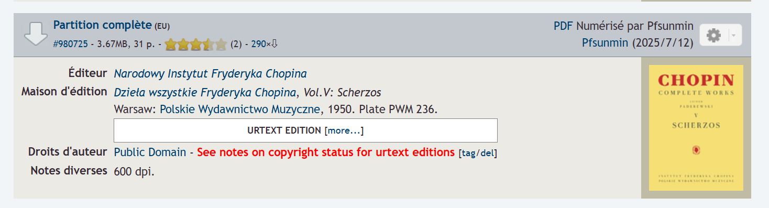This screenshot has width=769, height=208.
Task: Click the small arrow after 290×
Action: tap(274, 44)
